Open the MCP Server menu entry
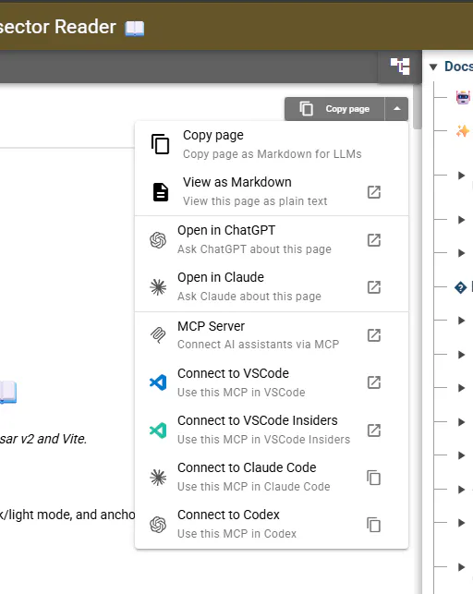The image size is (473, 594). 272,335
